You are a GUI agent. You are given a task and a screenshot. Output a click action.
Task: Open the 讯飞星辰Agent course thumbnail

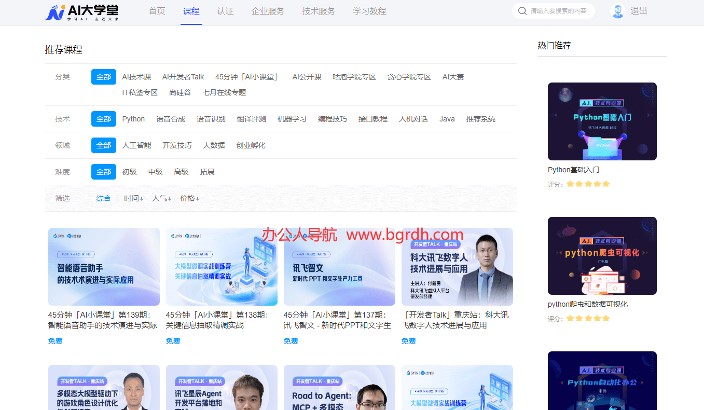point(222,387)
